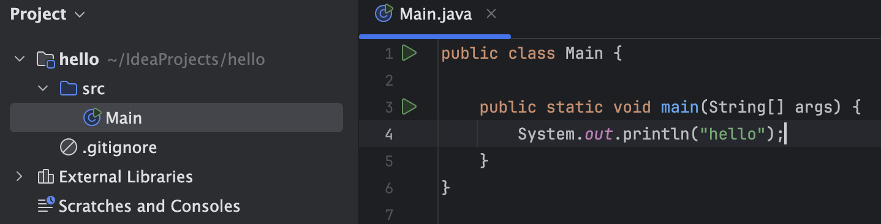This screenshot has height=224, width=881.
Task: Click the .gitignore file icon
Action: (68, 147)
